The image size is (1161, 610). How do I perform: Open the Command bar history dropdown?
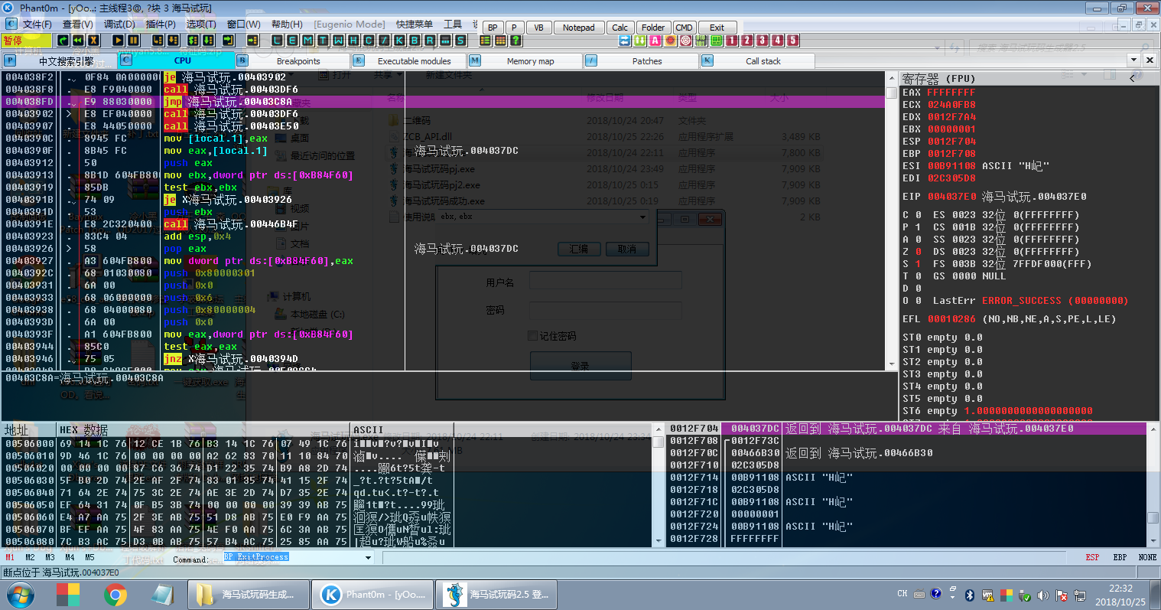pos(369,558)
